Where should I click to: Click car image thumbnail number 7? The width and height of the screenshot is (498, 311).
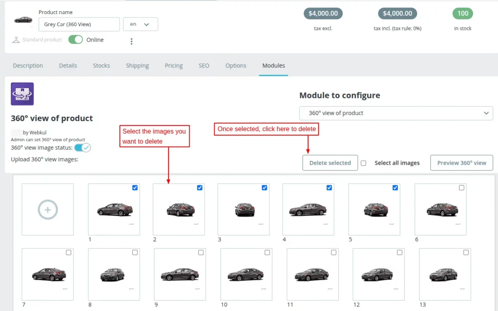tap(47, 274)
